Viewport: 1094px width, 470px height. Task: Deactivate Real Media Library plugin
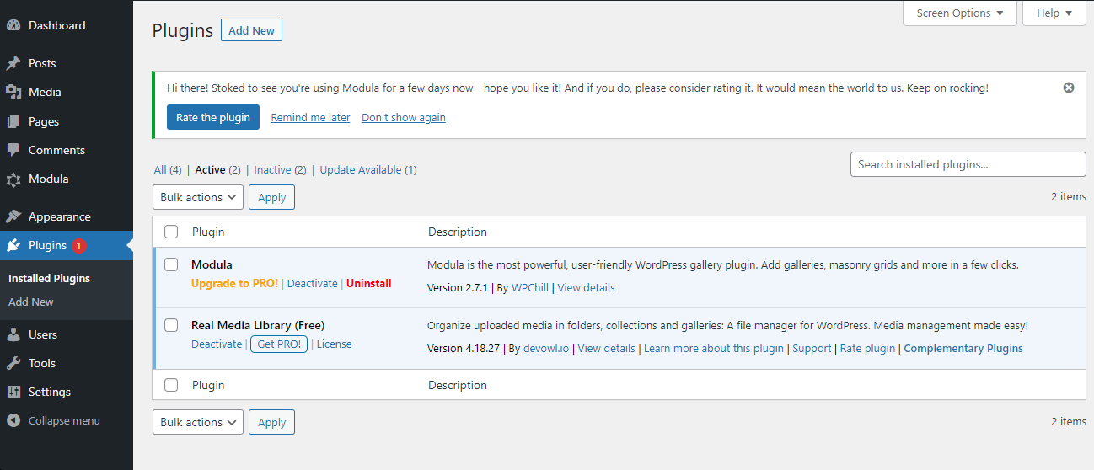217,344
